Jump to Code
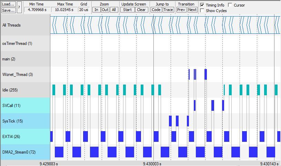This screenshot has height=166, width=281. [156, 10]
